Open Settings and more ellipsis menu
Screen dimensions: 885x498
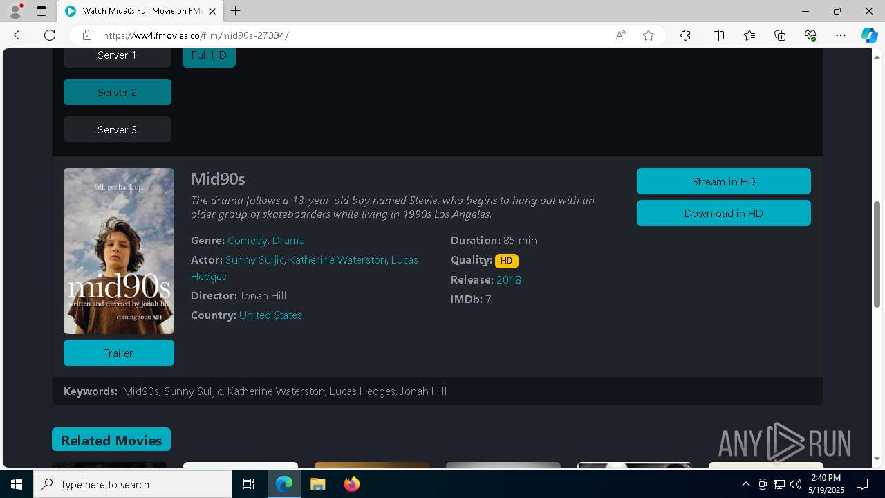(841, 35)
